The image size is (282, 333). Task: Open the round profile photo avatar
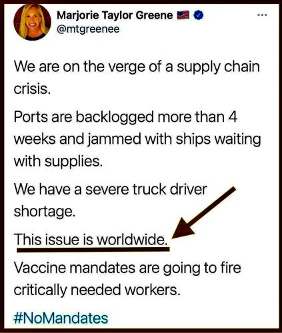[32, 22]
